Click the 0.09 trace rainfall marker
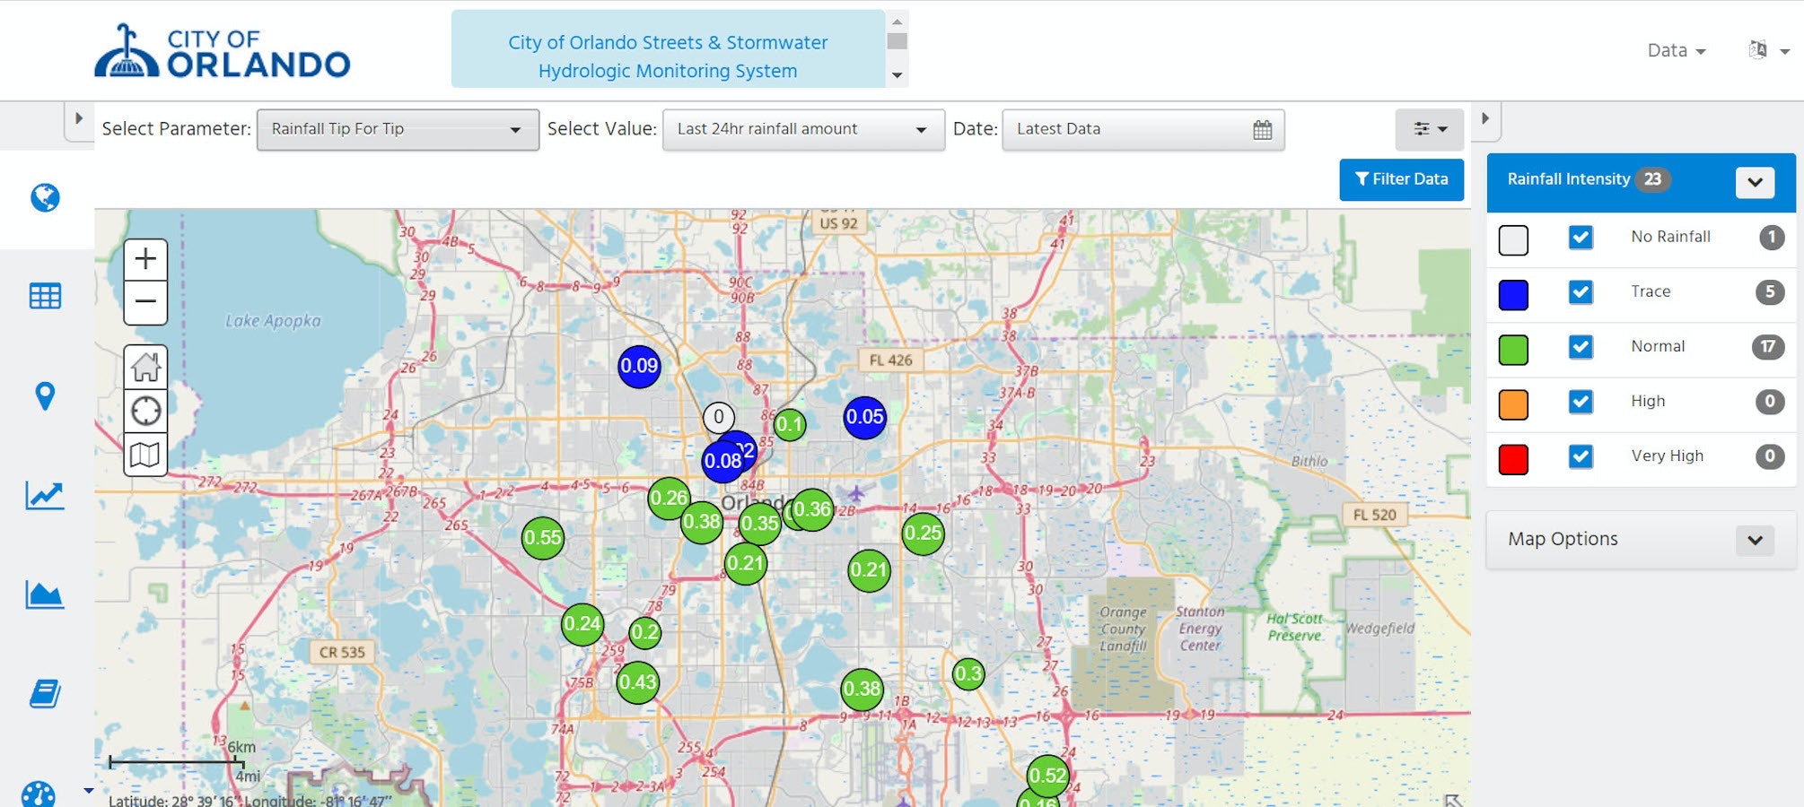 (x=639, y=366)
